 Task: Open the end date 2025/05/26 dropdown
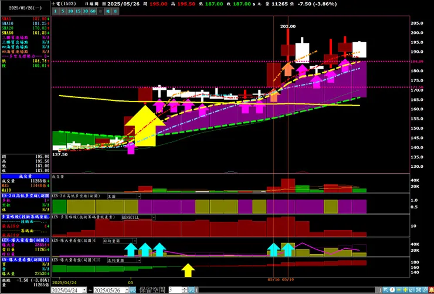point(127,290)
